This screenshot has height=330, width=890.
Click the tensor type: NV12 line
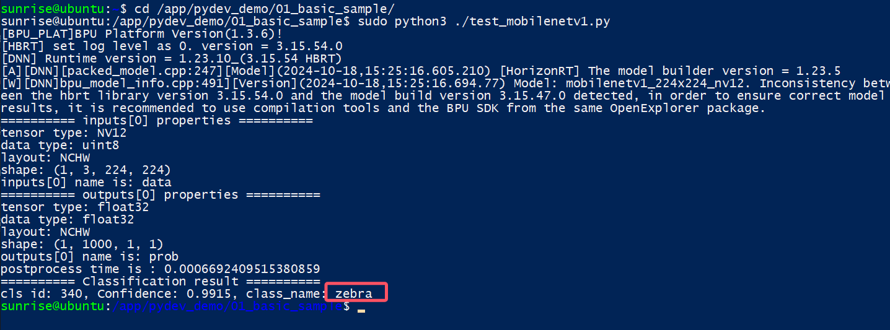[64, 132]
